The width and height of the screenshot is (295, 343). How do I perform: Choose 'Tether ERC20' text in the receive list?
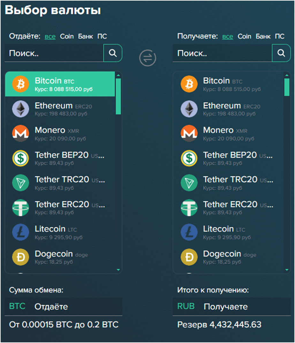[x=230, y=204]
